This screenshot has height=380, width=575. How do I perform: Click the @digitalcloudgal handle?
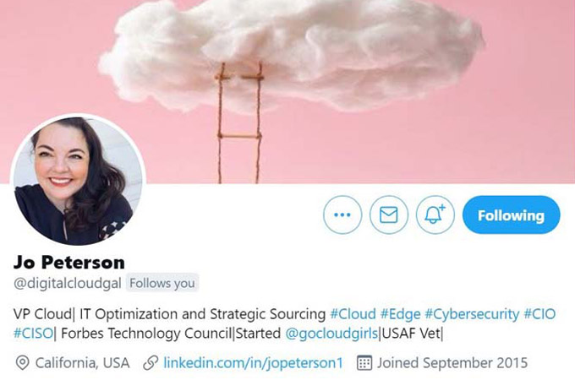[x=68, y=283]
